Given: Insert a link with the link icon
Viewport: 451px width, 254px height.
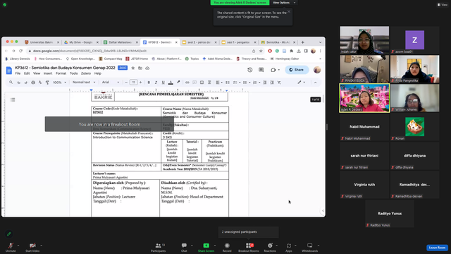Looking at the screenshot, I should 187,83.
